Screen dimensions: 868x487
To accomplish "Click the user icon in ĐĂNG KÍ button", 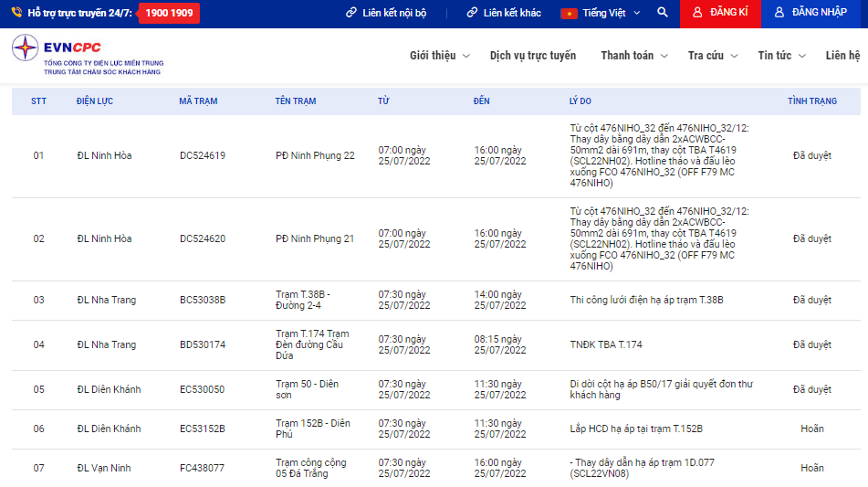I will tap(697, 13).
